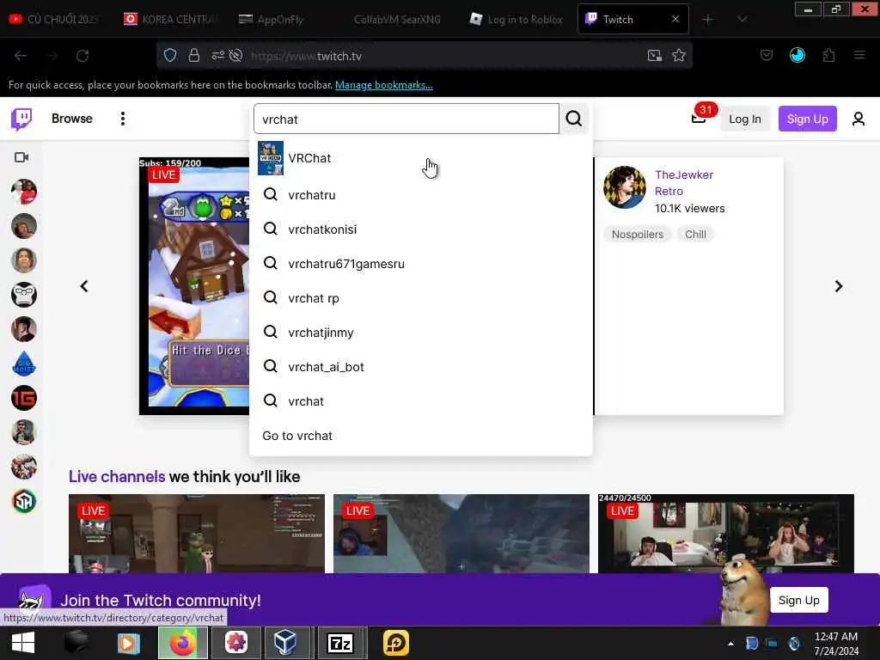Choose the vrchatru suggestion
This screenshot has width=880, height=660.
click(x=420, y=195)
